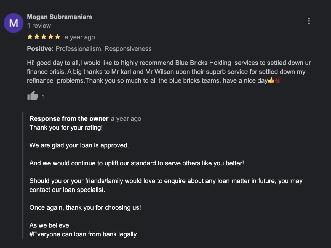331x248 pixels.
Task: Click the first star in the rating
Action: (30, 37)
